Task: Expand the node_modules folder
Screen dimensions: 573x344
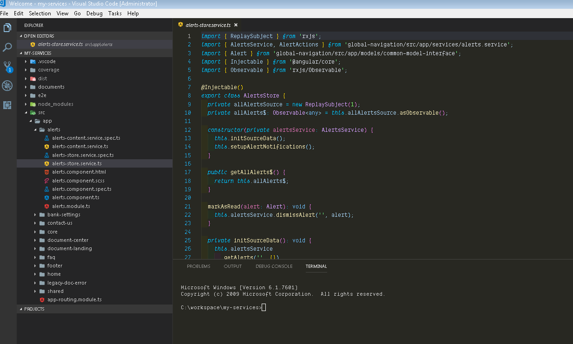Action: point(35,104)
